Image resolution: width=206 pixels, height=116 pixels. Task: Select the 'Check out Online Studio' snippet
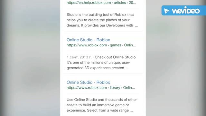coord(102,63)
